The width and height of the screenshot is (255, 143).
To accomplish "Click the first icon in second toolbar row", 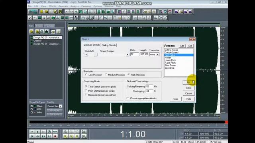I will point(30,18).
